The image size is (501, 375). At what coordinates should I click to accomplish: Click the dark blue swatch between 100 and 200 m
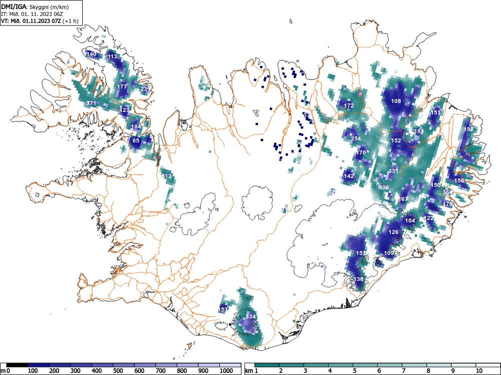pyautogui.click(x=39, y=365)
